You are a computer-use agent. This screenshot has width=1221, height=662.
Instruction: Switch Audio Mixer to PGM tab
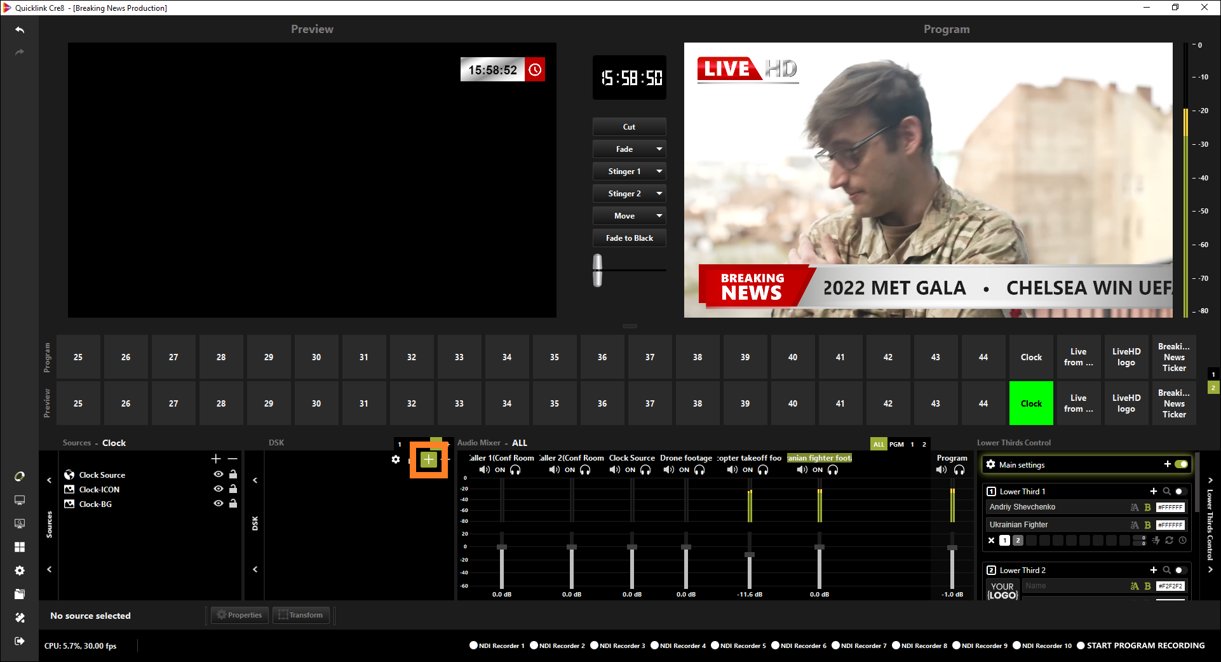(x=896, y=444)
